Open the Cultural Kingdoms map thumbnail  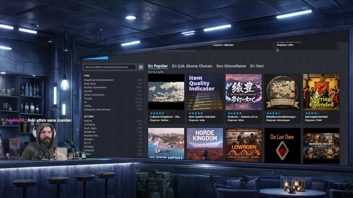[x=166, y=92]
